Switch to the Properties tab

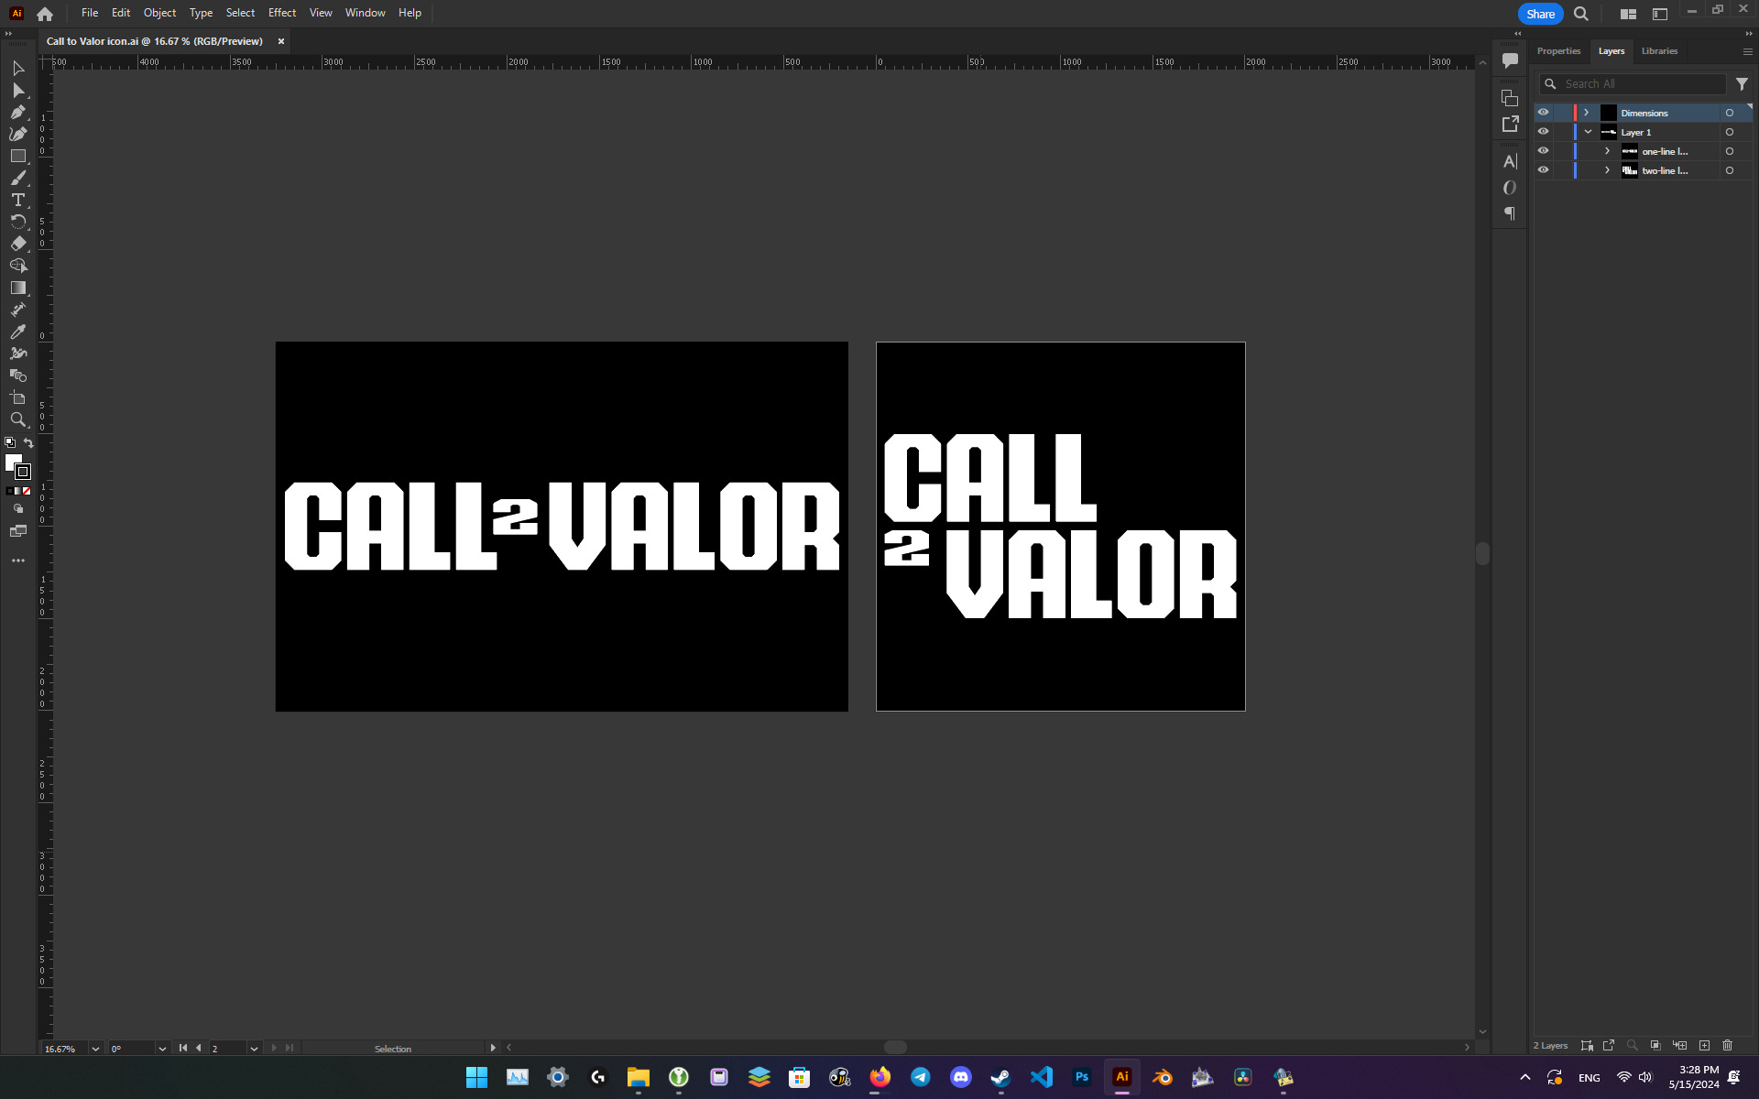point(1558,51)
